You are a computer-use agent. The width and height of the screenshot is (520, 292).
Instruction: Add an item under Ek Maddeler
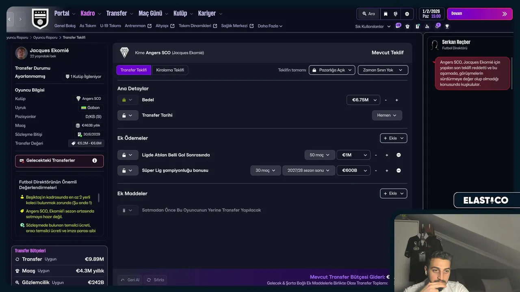[x=393, y=193]
